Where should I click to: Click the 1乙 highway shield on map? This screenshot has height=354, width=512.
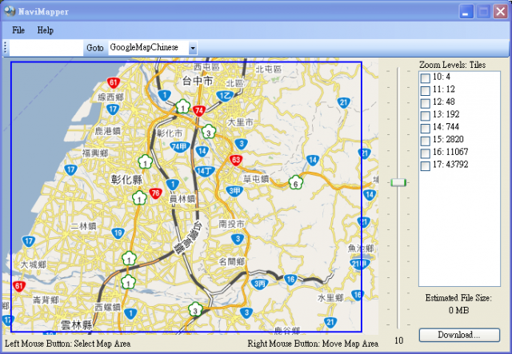(x=225, y=96)
